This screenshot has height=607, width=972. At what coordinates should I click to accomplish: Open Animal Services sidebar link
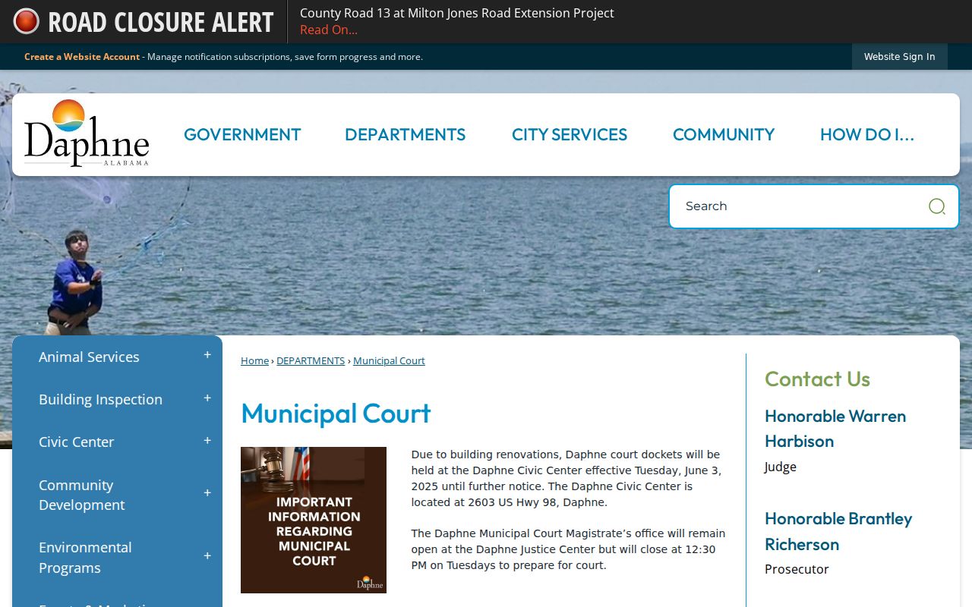point(89,357)
